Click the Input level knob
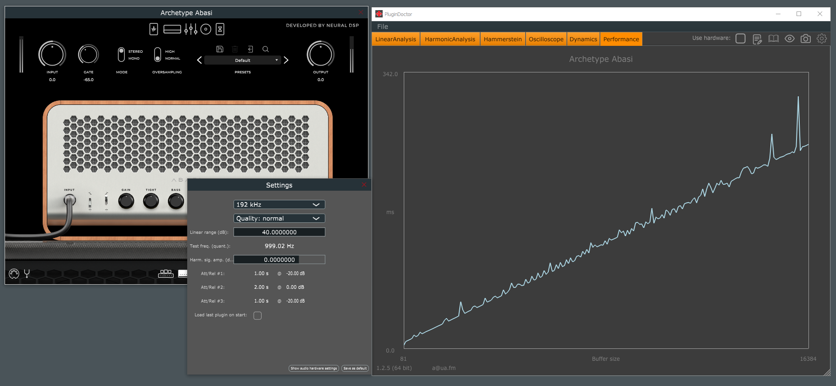The width and height of the screenshot is (836, 386). [x=52, y=54]
